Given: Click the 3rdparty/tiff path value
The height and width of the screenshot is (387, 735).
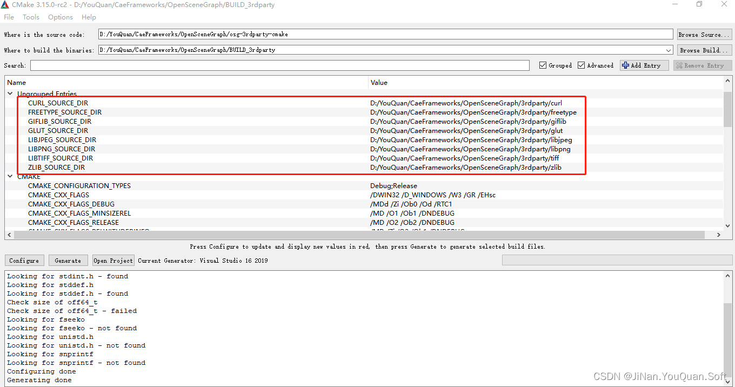Looking at the screenshot, I should tap(465, 158).
